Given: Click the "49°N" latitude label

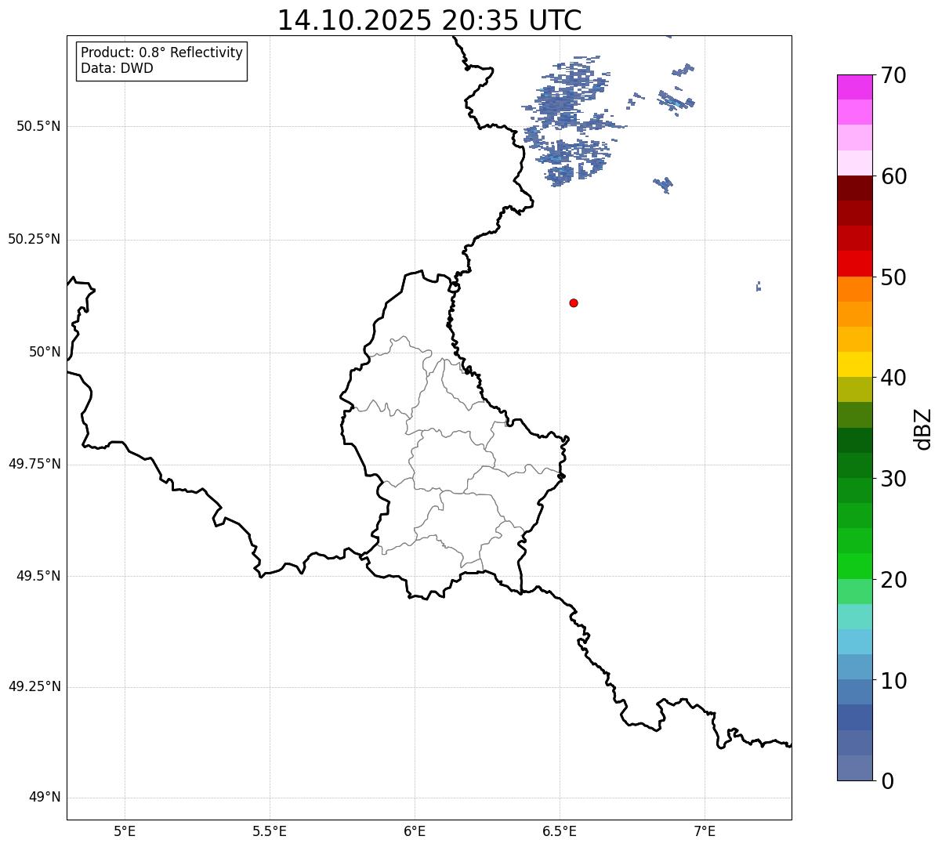Looking at the screenshot, I should click(45, 798).
